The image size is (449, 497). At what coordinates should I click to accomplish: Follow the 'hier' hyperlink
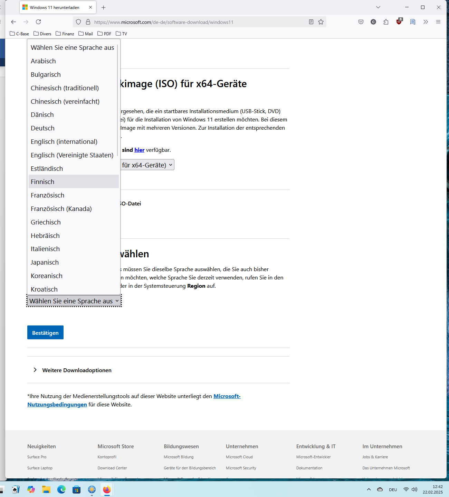[x=139, y=150]
